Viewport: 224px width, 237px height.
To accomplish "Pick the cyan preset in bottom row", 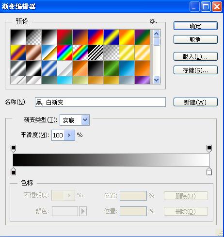I will pos(65,80).
